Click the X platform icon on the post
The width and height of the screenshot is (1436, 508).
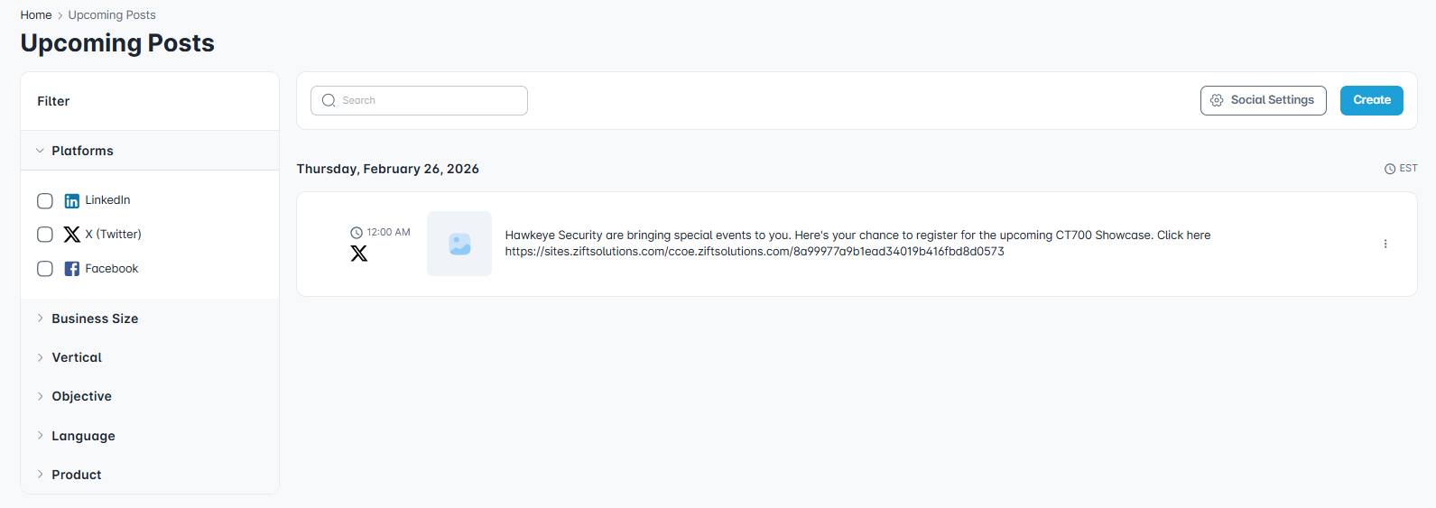(359, 254)
